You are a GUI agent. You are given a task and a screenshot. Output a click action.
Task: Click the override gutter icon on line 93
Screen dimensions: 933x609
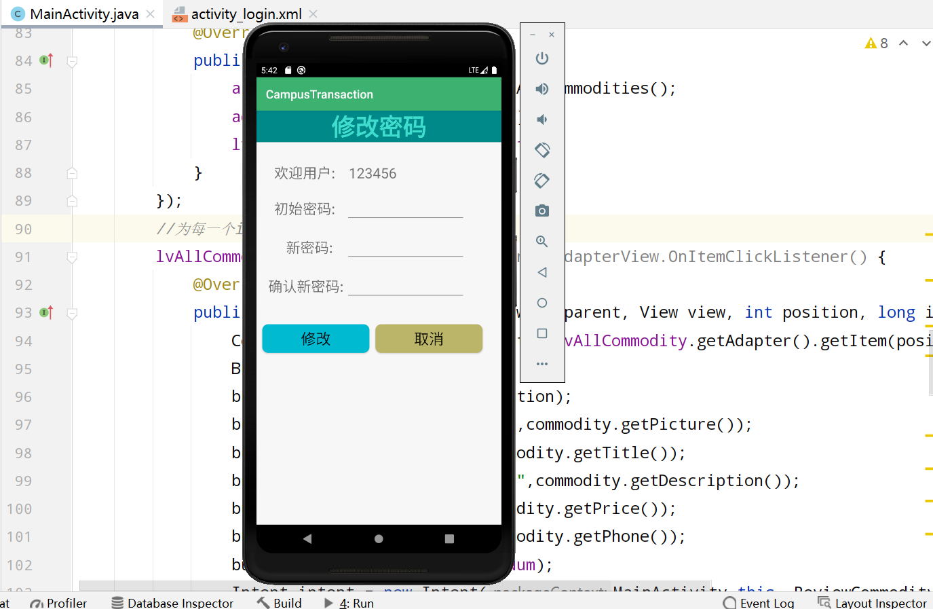46,312
